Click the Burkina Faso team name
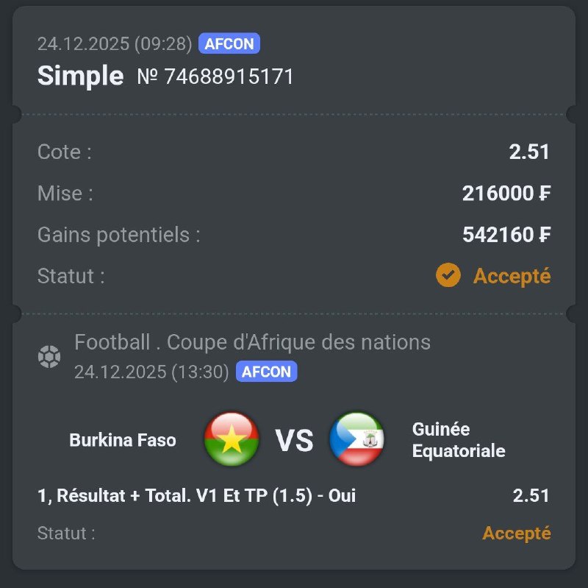 pos(123,440)
